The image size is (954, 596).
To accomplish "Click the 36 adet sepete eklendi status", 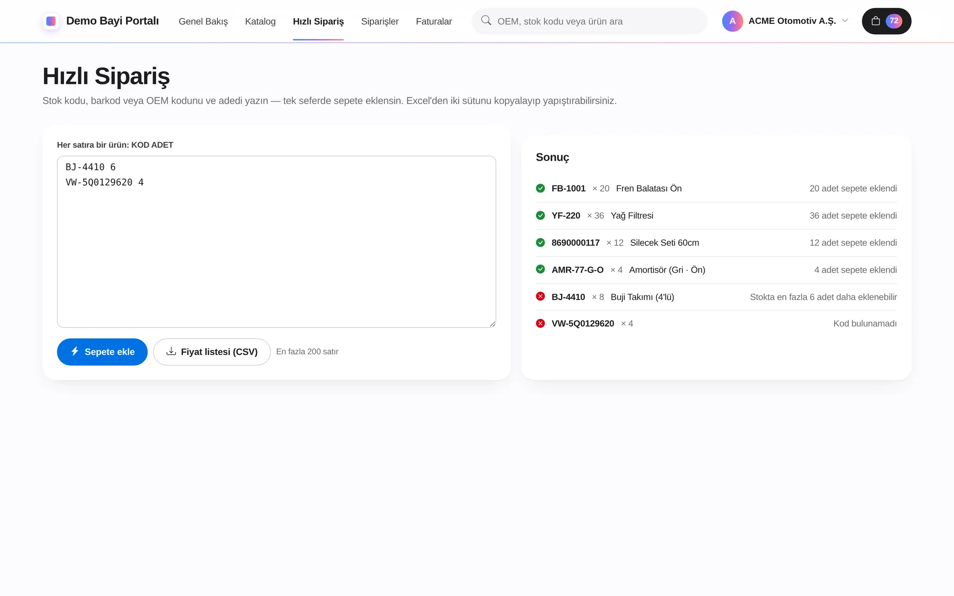I will click(x=853, y=216).
